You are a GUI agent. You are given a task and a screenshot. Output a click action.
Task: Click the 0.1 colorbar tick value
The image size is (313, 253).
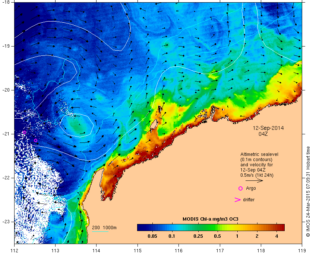click(x=172, y=236)
